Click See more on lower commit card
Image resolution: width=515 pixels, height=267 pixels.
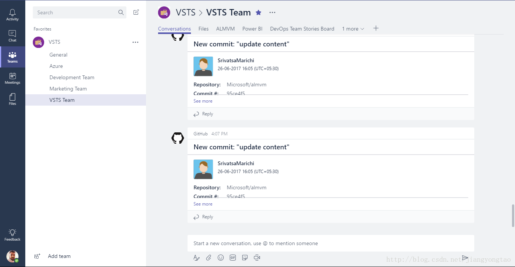pyautogui.click(x=203, y=204)
